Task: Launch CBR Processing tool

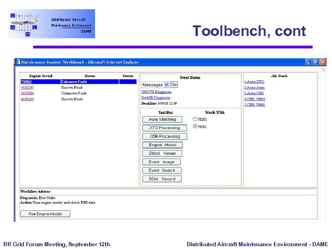Action: 165,136
